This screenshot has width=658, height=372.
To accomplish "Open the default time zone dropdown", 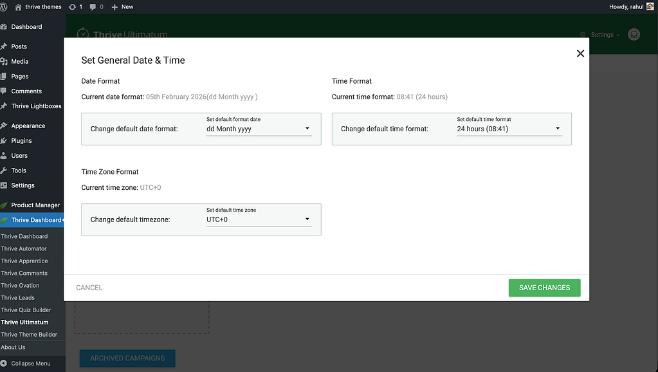I will coord(259,219).
